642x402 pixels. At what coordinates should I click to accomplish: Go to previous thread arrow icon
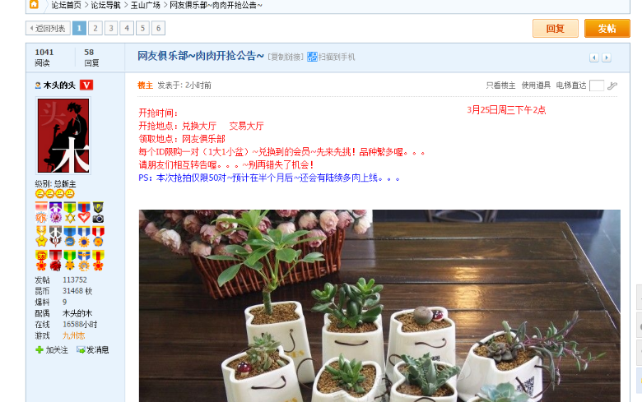tap(594, 58)
